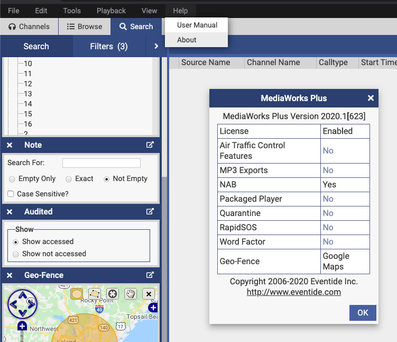Select Show not accessed option
This screenshot has height=342, width=397.
click(16, 254)
